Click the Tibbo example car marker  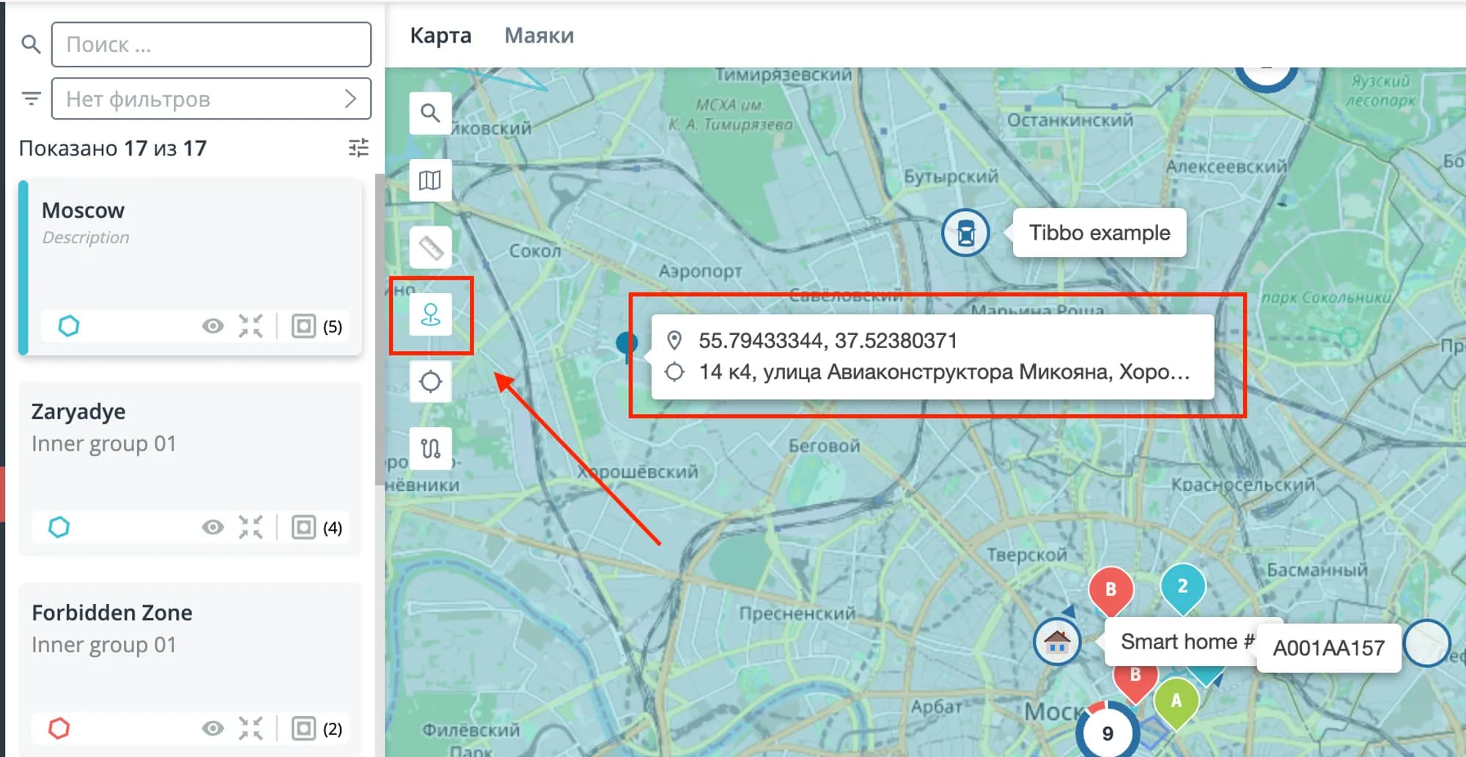coord(965,233)
